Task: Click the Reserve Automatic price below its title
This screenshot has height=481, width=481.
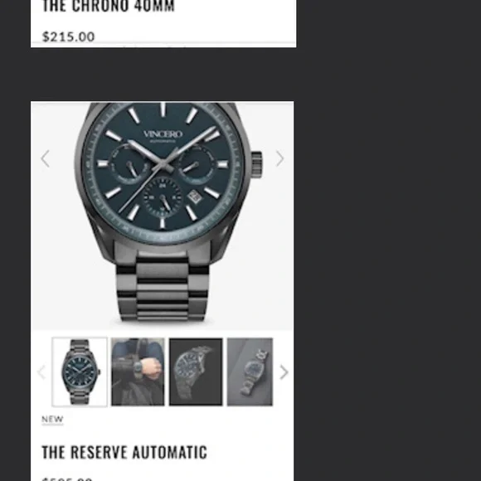Action: 67,479
